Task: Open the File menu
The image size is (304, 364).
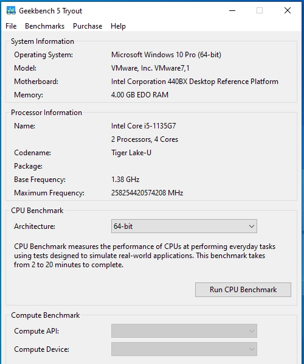Action: pyautogui.click(x=11, y=26)
